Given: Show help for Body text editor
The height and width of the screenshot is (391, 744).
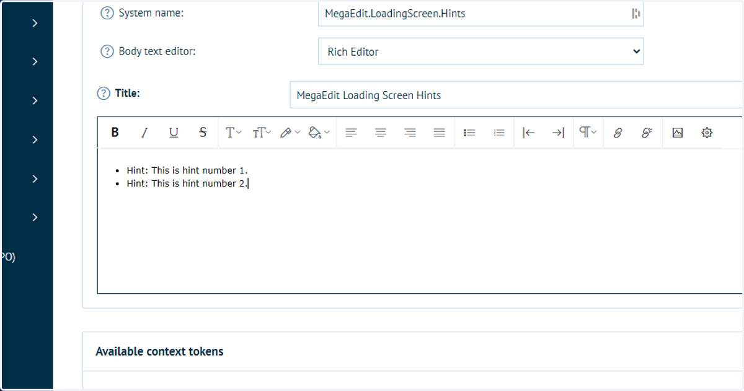Looking at the screenshot, I should (107, 51).
